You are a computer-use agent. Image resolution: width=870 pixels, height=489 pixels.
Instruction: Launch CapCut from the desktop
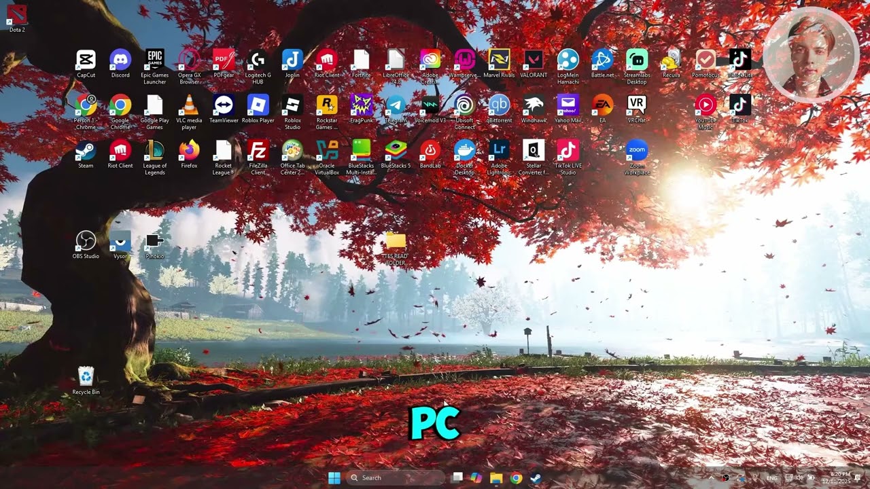tap(86, 64)
